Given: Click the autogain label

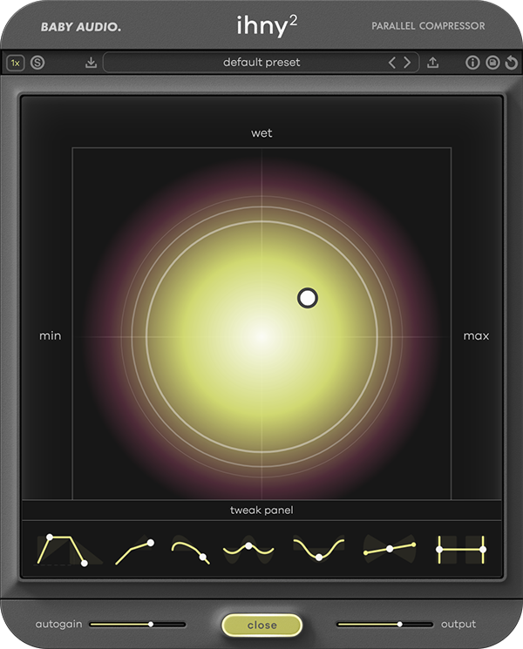Looking at the screenshot, I should (x=58, y=624).
